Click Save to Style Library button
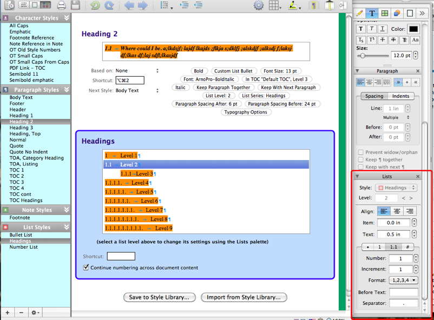Viewport: 434px width, 320px height. 159,297
